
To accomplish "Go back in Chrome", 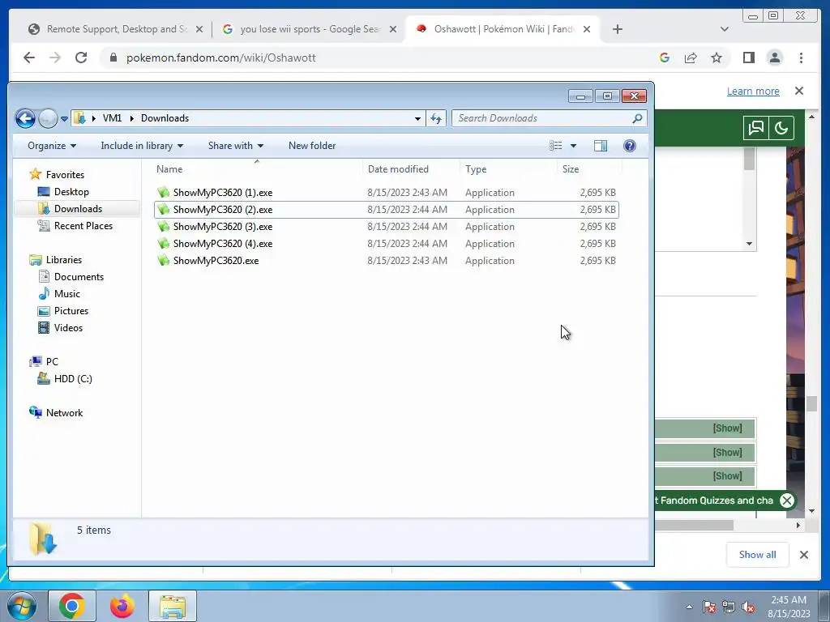I will 29,58.
